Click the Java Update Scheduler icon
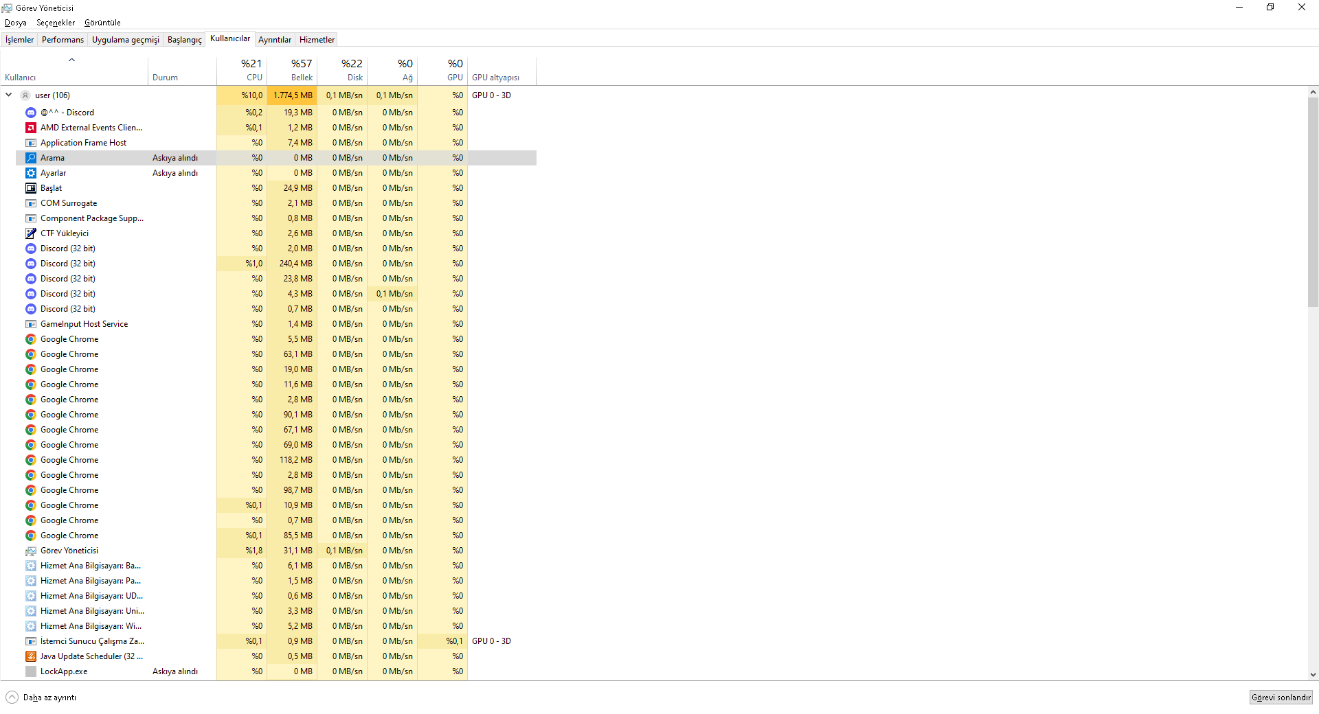The width and height of the screenshot is (1319, 714). coord(31,656)
